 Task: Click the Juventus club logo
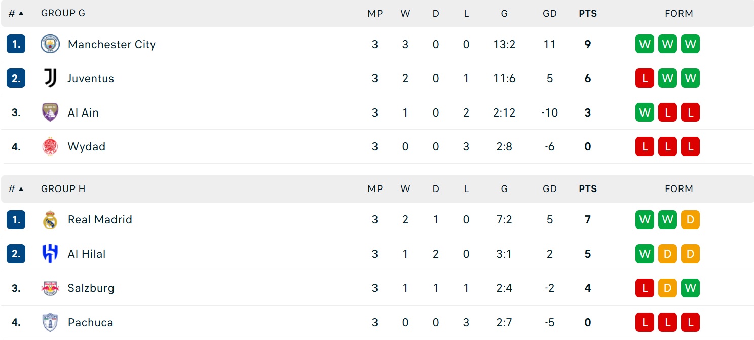coord(50,78)
